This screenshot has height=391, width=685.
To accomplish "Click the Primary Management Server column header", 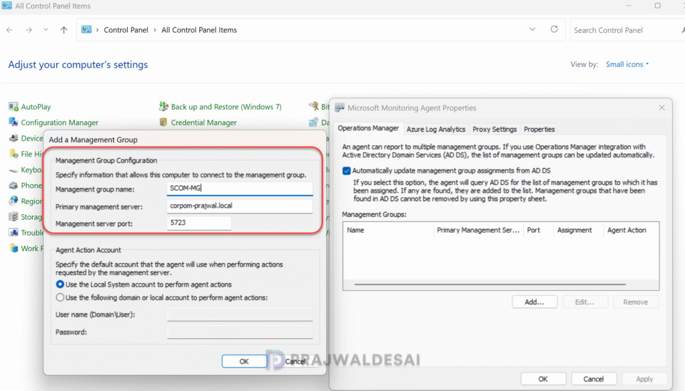I will pyautogui.click(x=478, y=230).
